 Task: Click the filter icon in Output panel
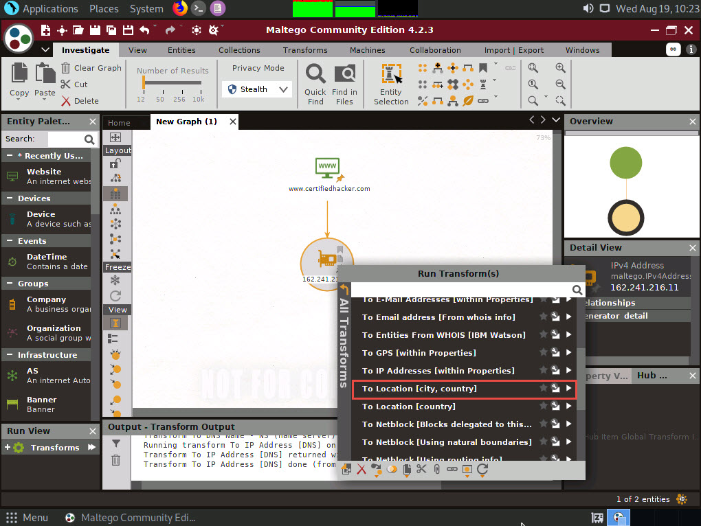pos(115,444)
